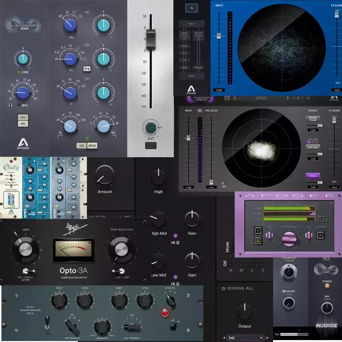Click the Output knob below Bypass All
This screenshot has height=342, width=342.
tap(245, 311)
